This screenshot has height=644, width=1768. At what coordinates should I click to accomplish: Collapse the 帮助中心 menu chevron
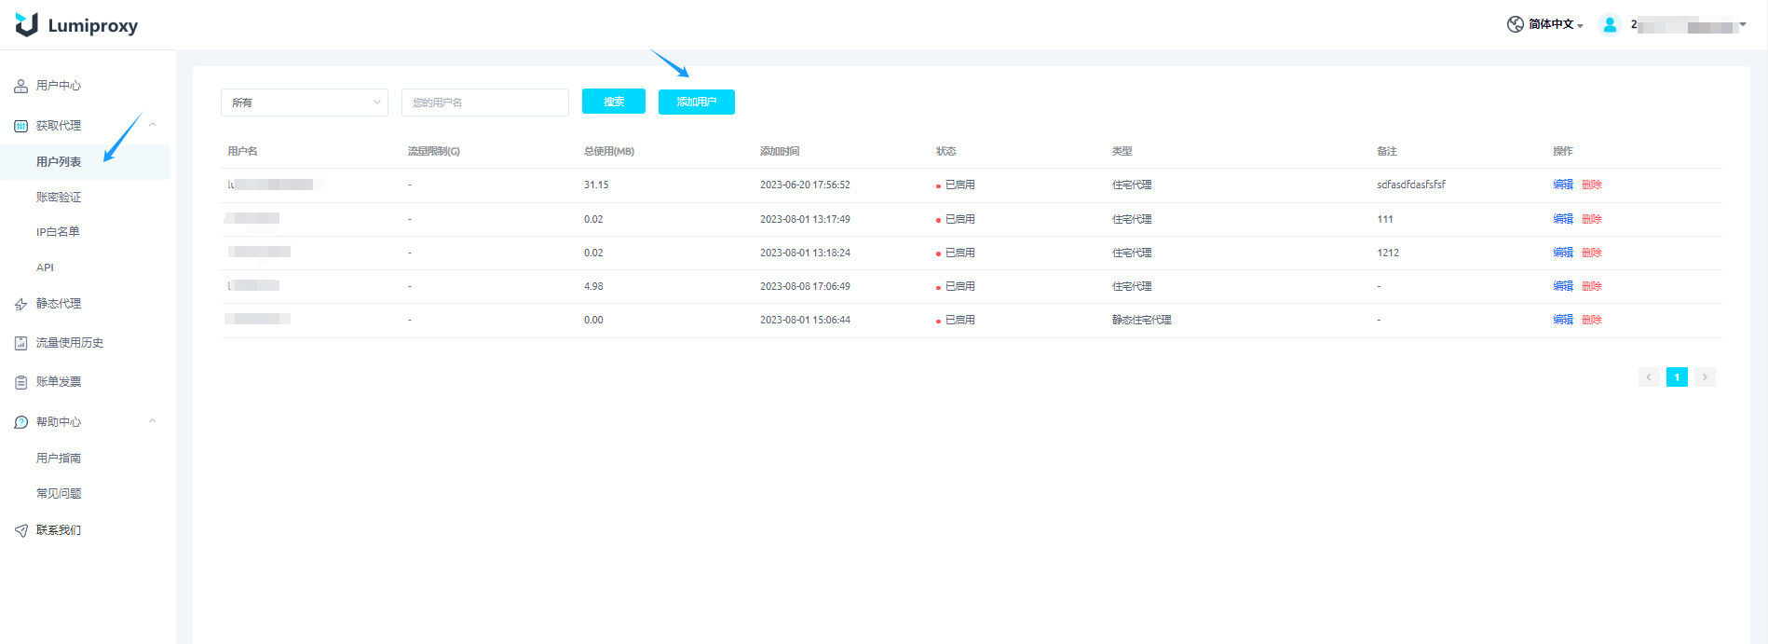153,421
